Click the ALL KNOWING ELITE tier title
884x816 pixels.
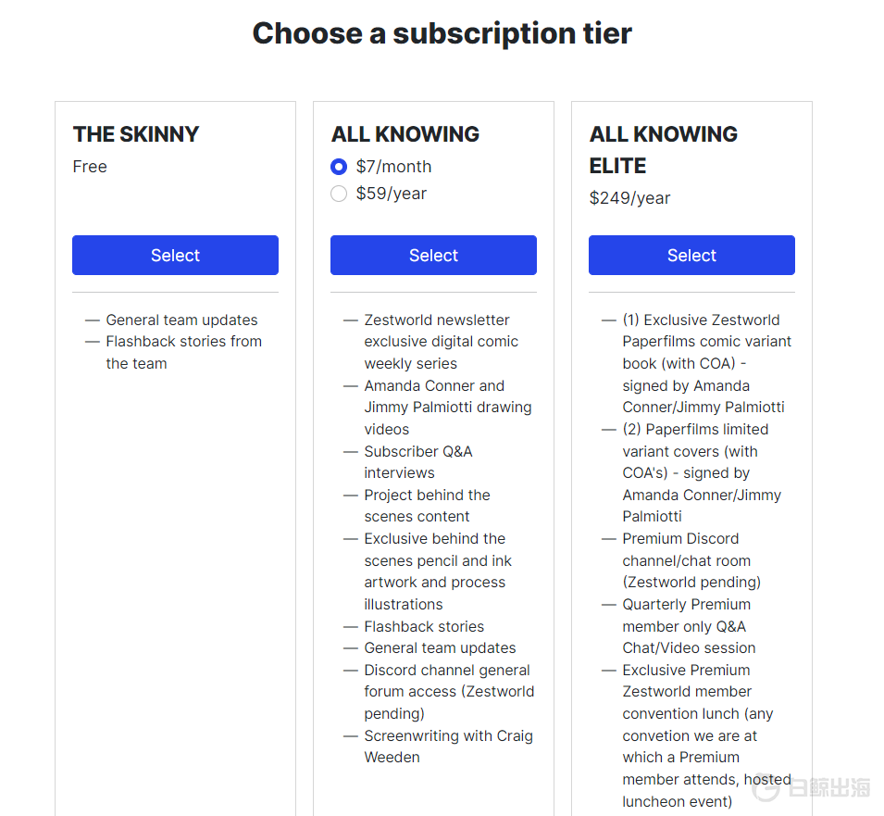click(664, 150)
